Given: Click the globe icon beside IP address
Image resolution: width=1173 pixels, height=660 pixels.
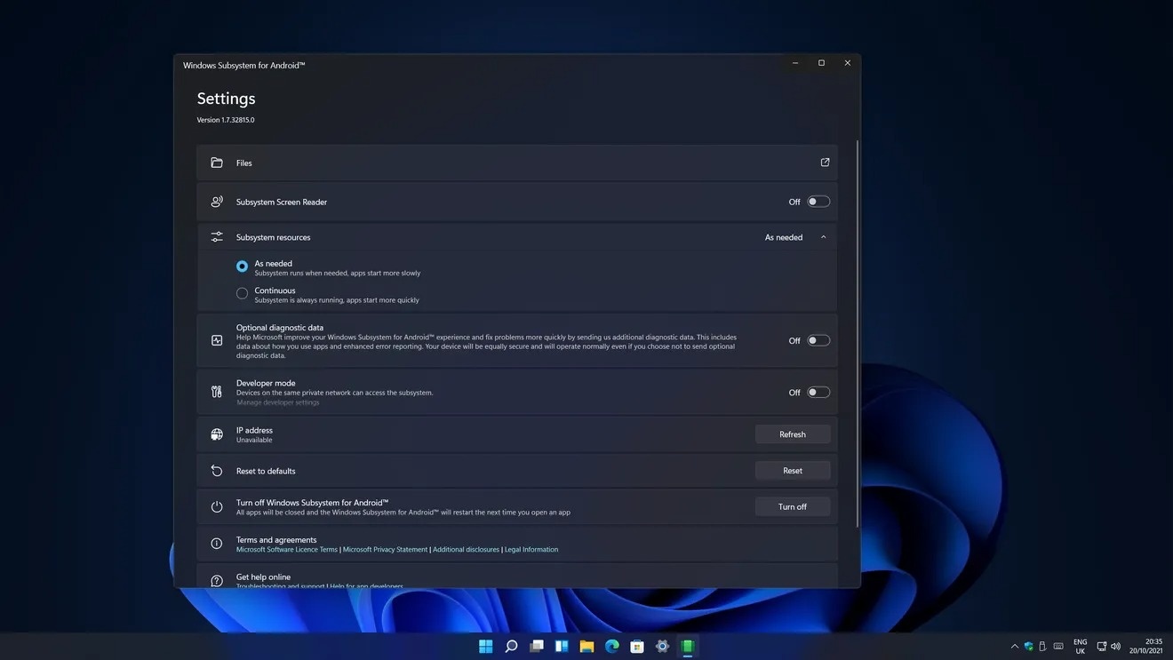Looking at the screenshot, I should (217, 433).
